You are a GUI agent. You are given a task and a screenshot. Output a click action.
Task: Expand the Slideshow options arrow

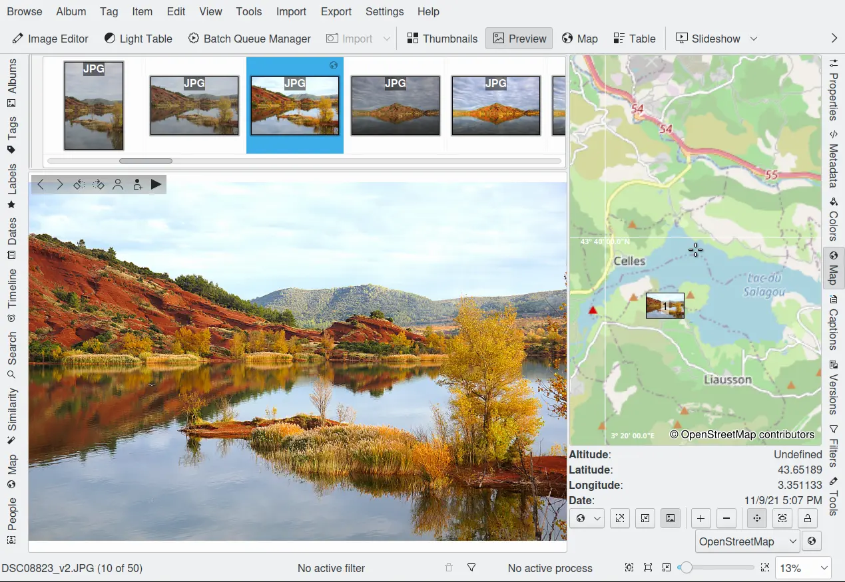754,39
